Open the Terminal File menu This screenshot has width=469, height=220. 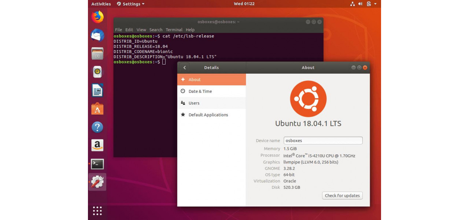[x=118, y=30]
